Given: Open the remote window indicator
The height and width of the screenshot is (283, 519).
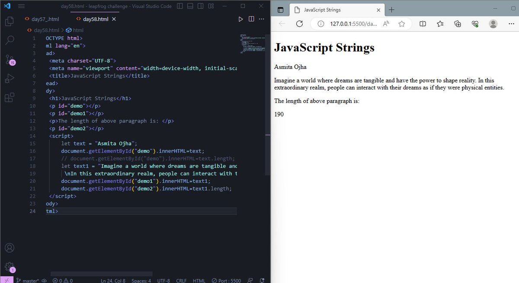Looking at the screenshot, I should pos(6,280).
